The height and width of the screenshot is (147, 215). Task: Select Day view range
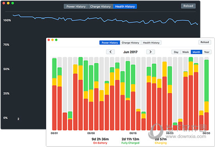click(x=176, y=52)
